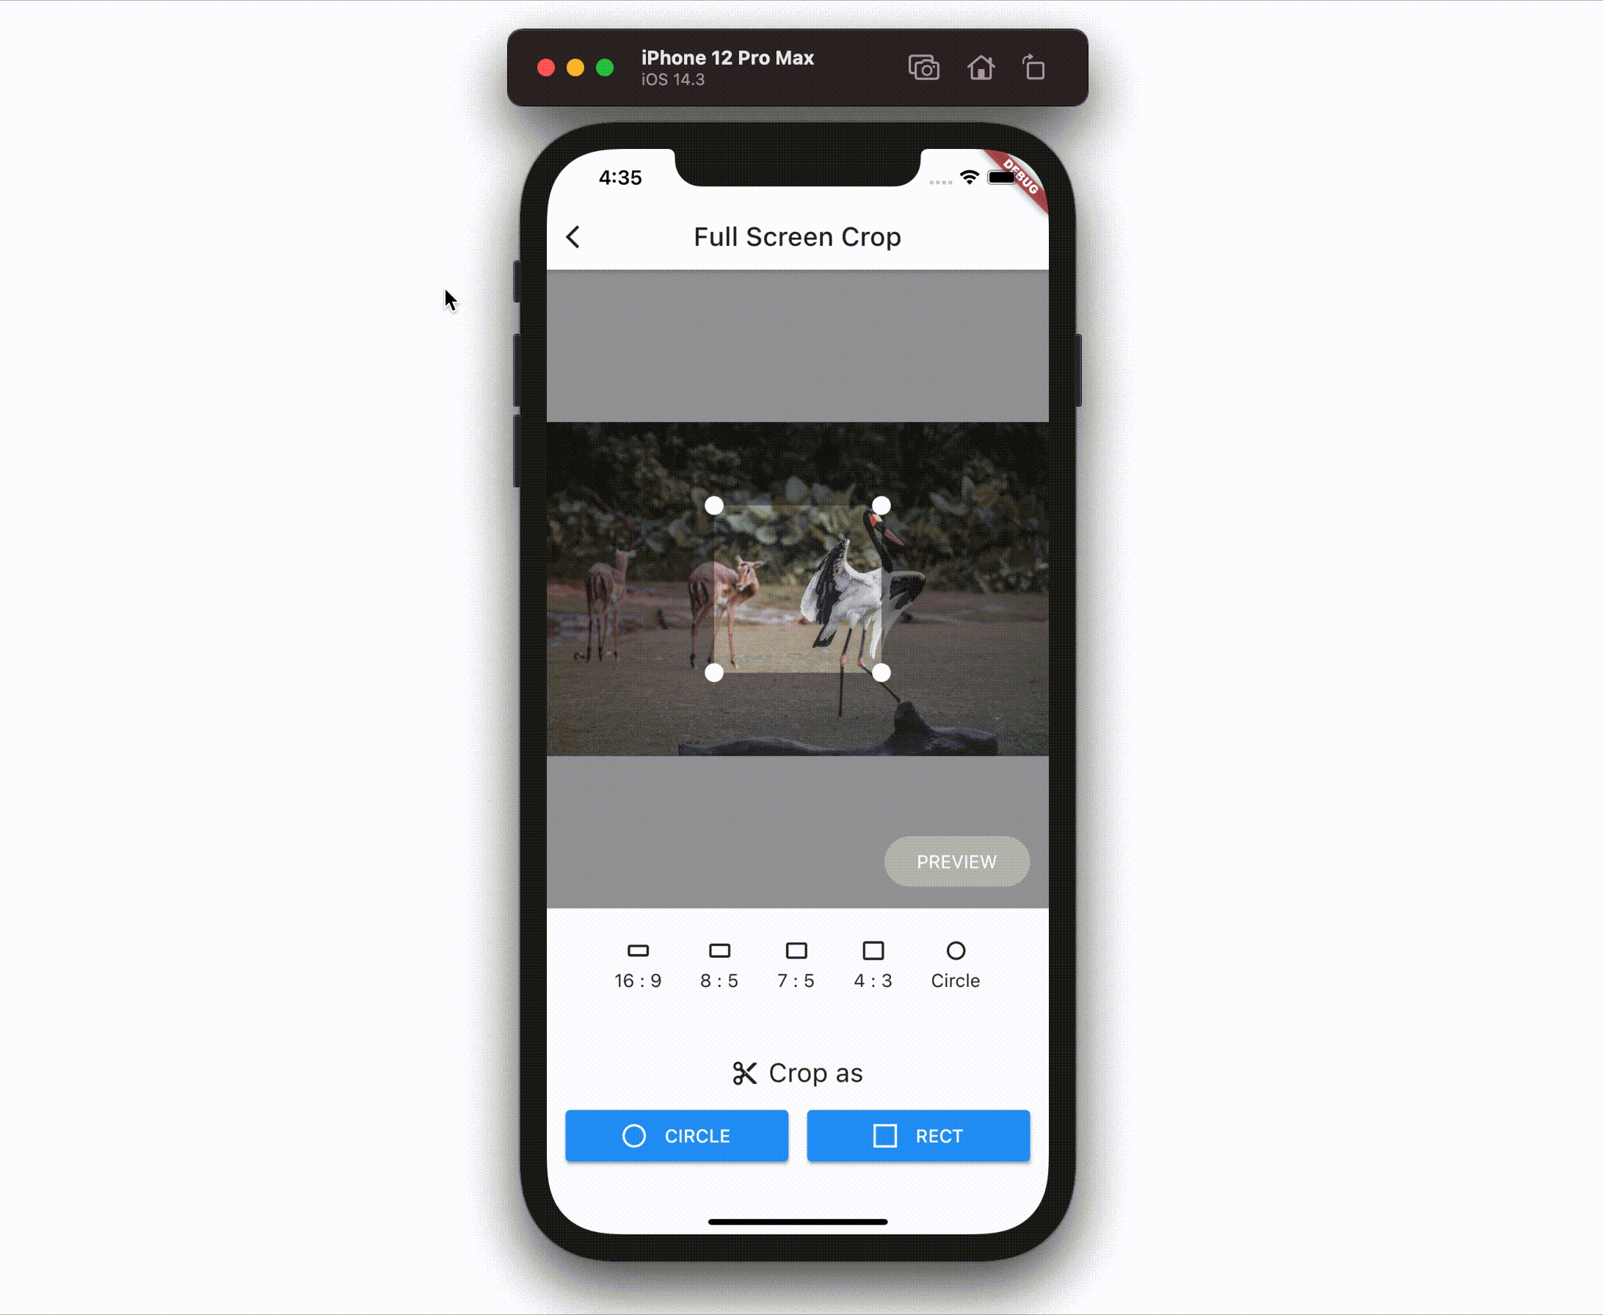The height and width of the screenshot is (1315, 1603).
Task: Click the PREVIEW button
Action: [x=957, y=862]
